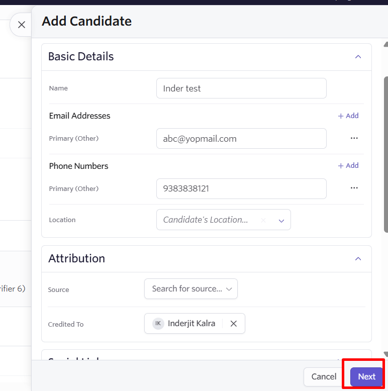Close the Add Candidate panel
The image size is (388, 391).
coord(22,25)
